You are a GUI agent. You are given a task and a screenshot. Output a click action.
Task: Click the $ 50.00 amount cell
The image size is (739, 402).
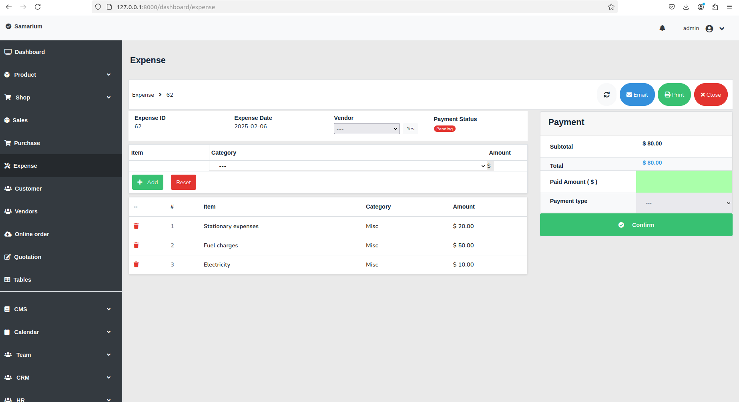[x=463, y=245]
